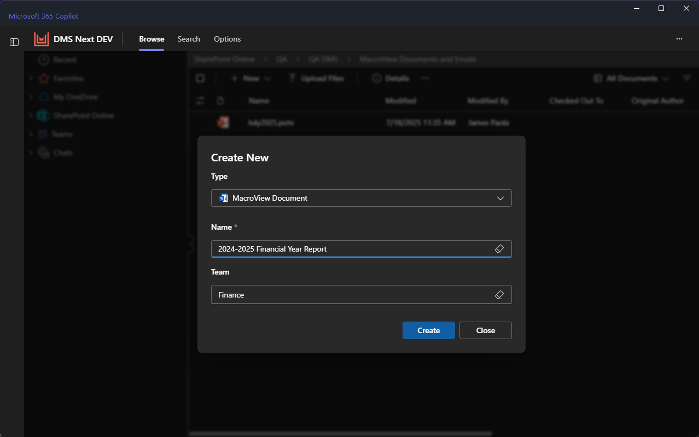
Task: Select My OneDrive in the sidebar
Action: point(75,97)
